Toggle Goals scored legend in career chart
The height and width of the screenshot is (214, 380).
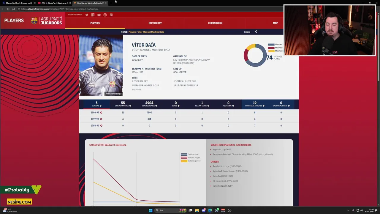190,155
